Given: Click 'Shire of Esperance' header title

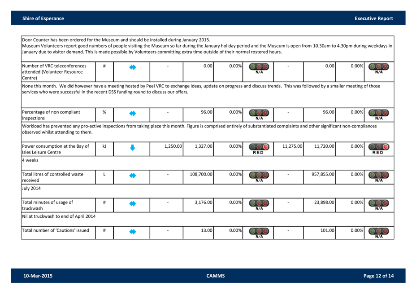Looking at the screenshot, I should [43, 18].
